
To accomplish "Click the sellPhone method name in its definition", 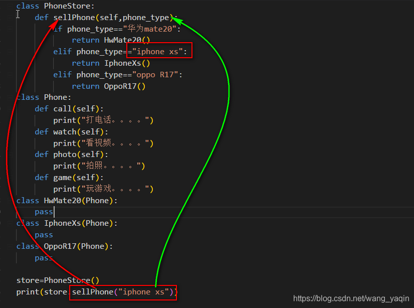I will tap(74, 18).
